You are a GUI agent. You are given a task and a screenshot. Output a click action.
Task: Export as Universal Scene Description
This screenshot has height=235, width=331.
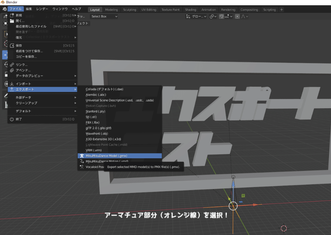point(120,100)
